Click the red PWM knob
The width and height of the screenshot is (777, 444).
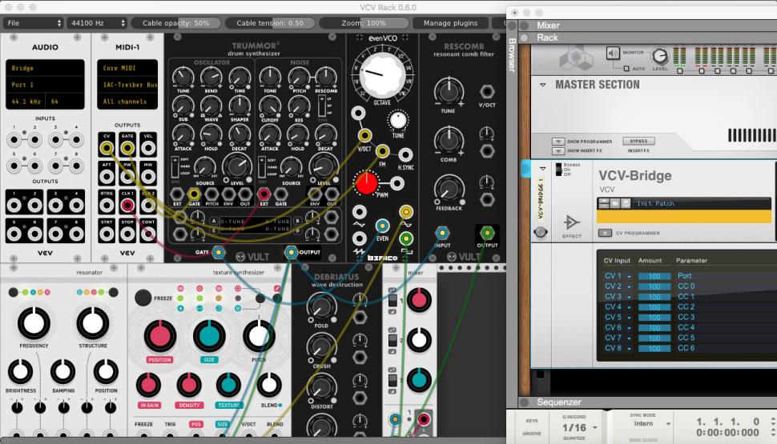(367, 183)
